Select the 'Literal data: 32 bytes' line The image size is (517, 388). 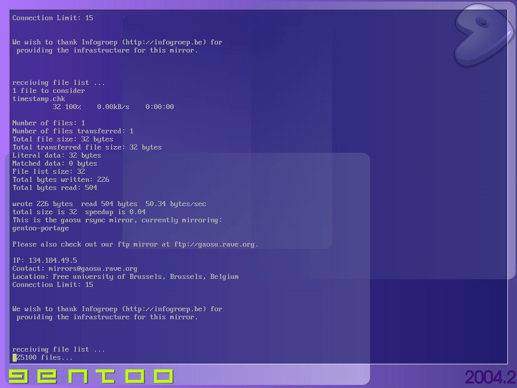click(x=57, y=156)
